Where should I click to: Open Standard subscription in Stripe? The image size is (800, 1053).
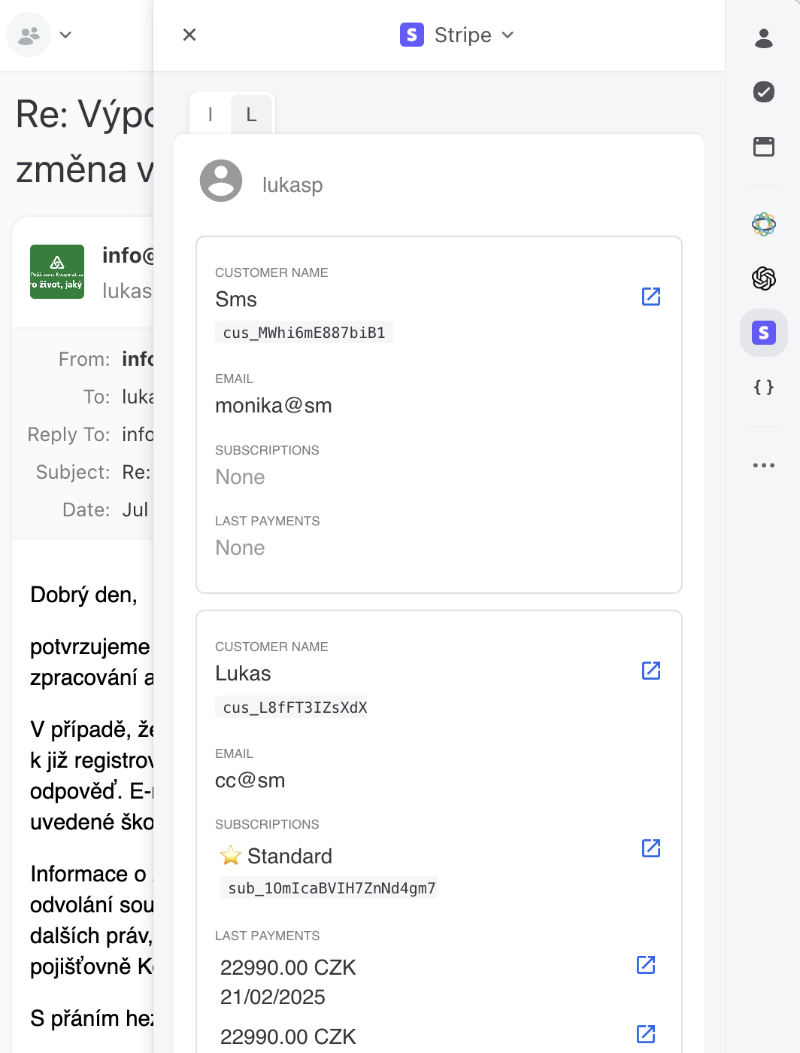coord(651,848)
